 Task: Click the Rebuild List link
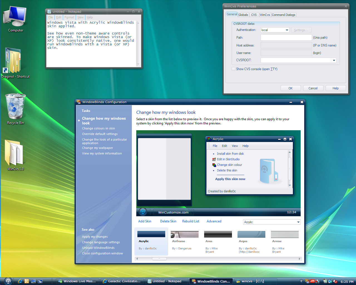click(191, 221)
